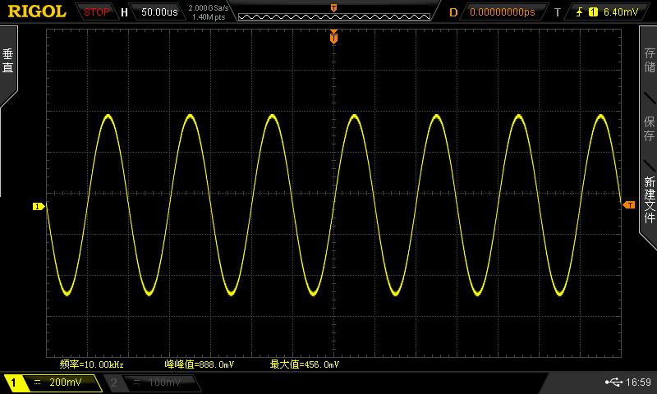The height and width of the screenshot is (394, 657).
Task: Click the channel 1 ground marker left of the grid
Action: (x=39, y=206)
